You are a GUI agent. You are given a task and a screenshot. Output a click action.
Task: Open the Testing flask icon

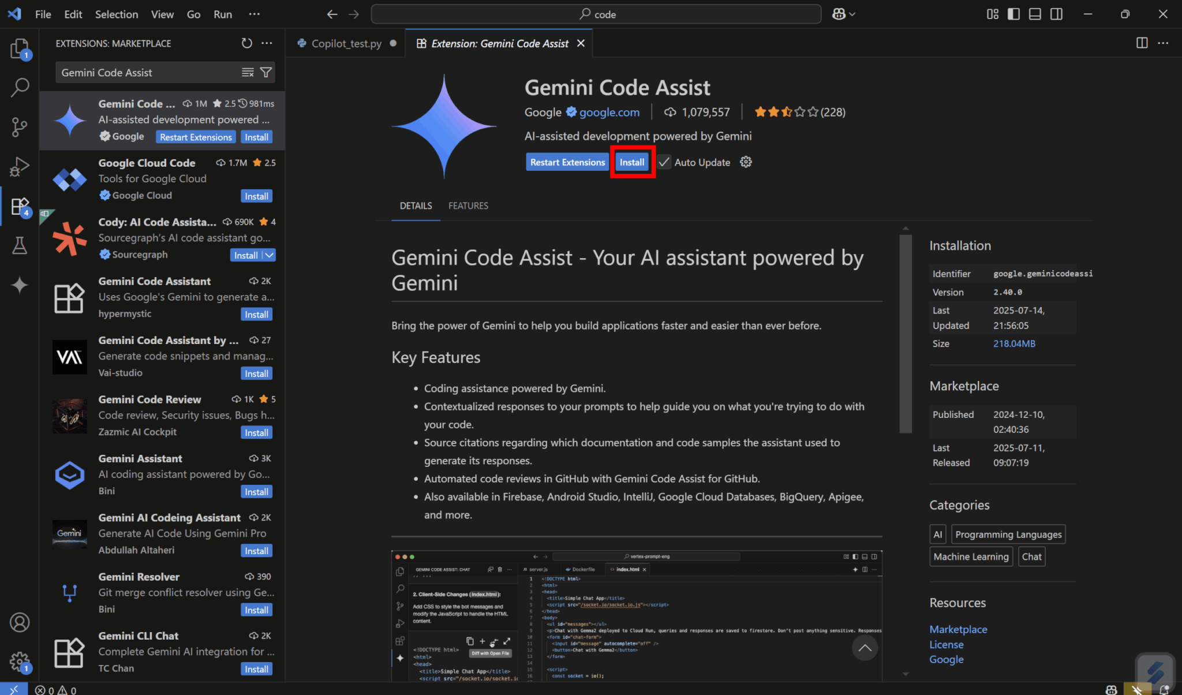point(20,245)
